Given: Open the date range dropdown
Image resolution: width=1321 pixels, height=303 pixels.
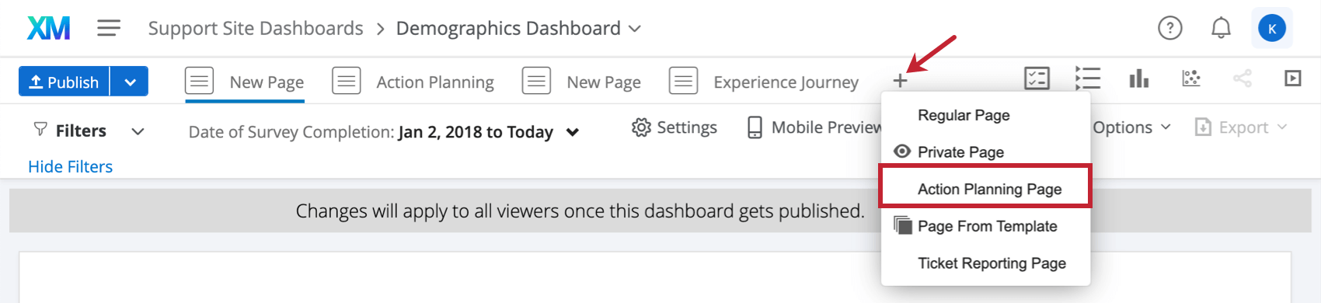Looking at the screenshot, I should [573, 132].
